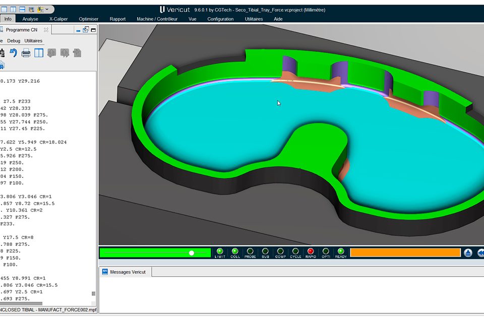Open the quick-access toolbar dropdown arrow
The width and height of the screenshot is (484, 328).
pyautogui.click(x=47, y=9)
